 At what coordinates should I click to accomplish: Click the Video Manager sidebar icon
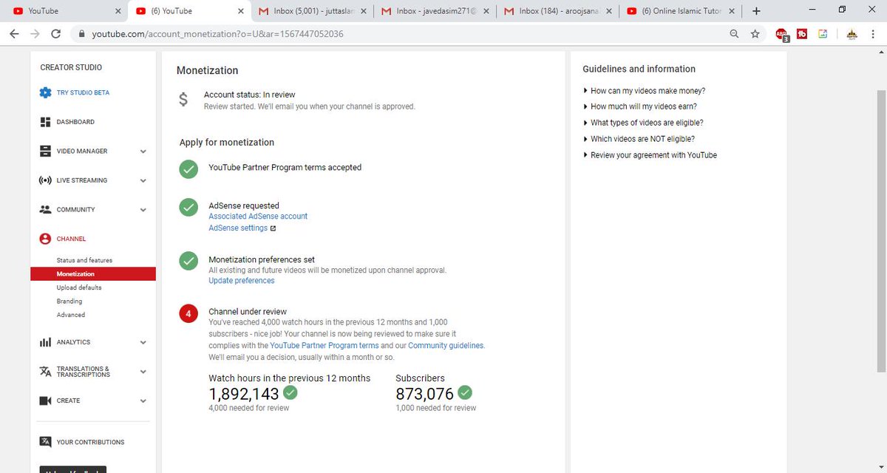click(x=45, y=151)
